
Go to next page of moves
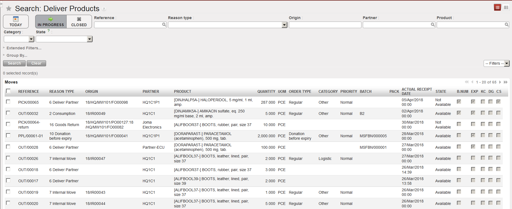500,82
